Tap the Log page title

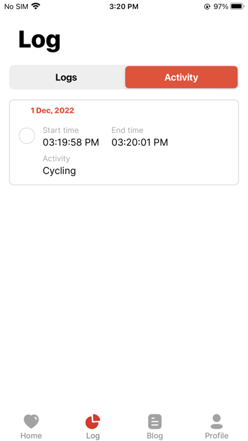(x=39, y=40)
